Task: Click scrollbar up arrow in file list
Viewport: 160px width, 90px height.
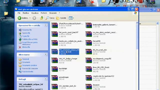Action: 137,23
